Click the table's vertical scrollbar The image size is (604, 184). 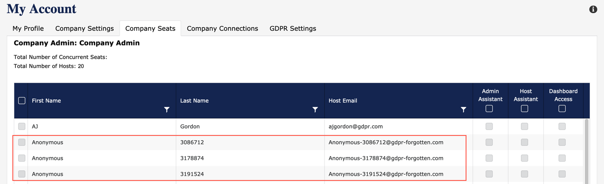click(586, 150)
